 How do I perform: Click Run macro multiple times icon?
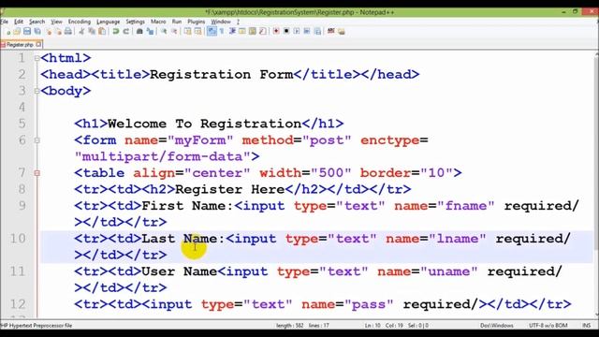point(307,31)
